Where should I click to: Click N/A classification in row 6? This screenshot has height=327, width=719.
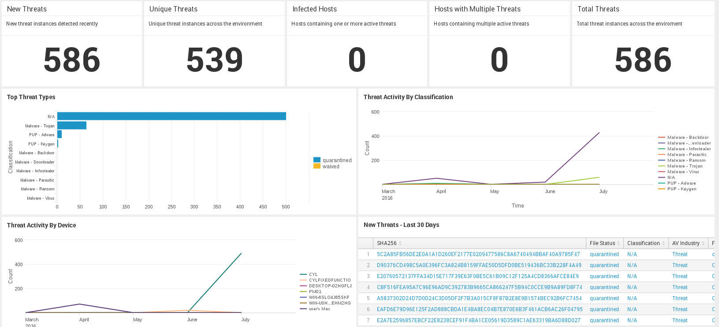(x=632, y=309)
